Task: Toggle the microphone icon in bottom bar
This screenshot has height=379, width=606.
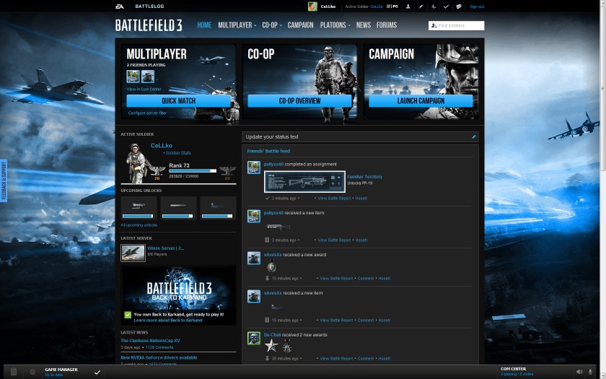Action: [x=590, y=372]
